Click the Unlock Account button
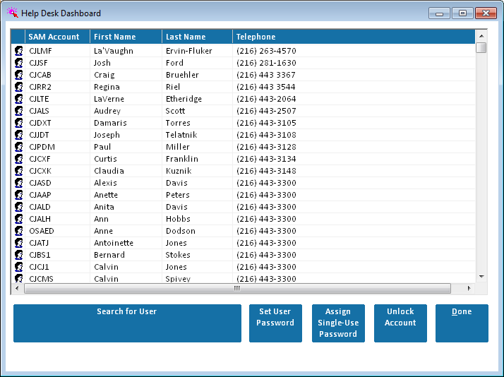Viewport: 504px width, 377px height. 400,323
